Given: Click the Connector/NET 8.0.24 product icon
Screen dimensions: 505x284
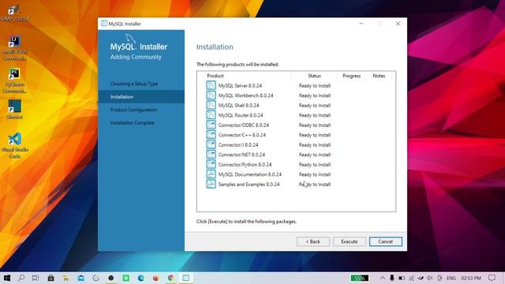Looking at the screenshot, I should click(x=211, y=155).
